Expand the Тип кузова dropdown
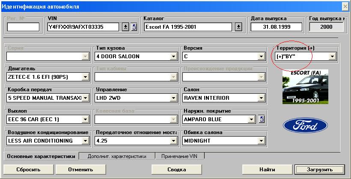Screen dimensions: 351x179 click(x=173, y=56)
